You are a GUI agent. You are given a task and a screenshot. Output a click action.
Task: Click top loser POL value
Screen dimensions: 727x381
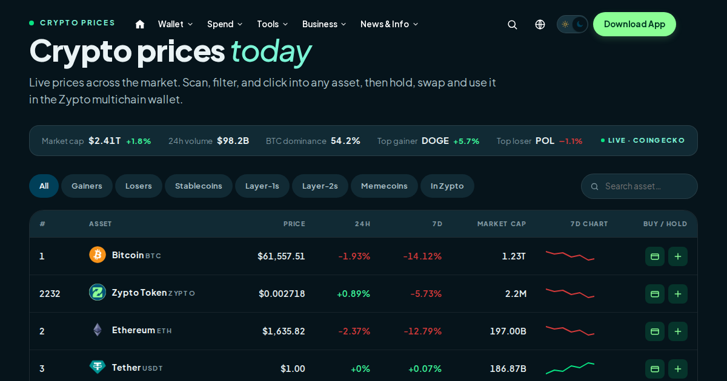tap(545, 141)
